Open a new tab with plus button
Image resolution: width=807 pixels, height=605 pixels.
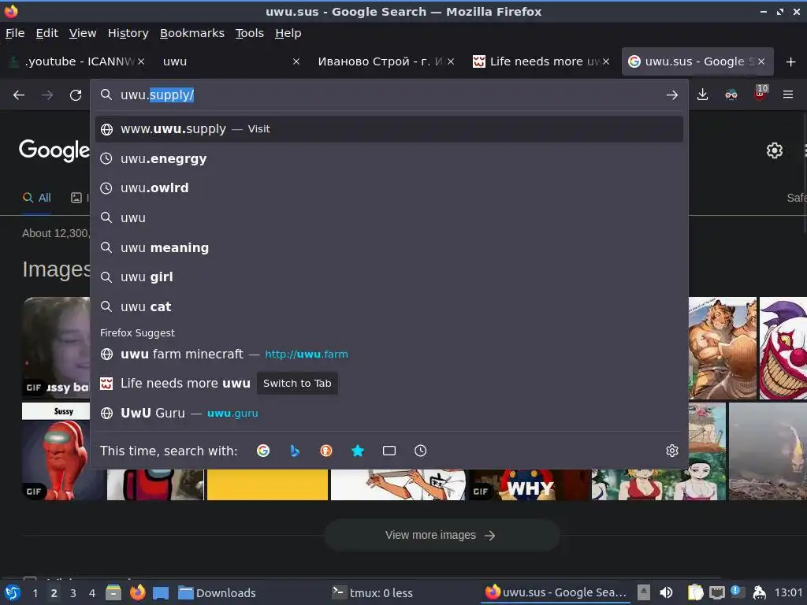pyautogui.click(x=791, y=61)
